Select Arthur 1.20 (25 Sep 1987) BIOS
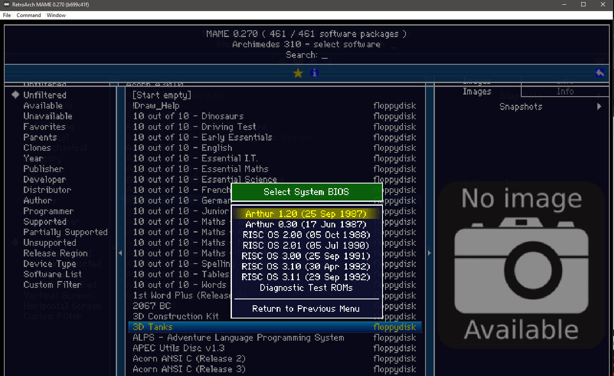The width and height of the screenshot is (614, 376). [306, 214]
